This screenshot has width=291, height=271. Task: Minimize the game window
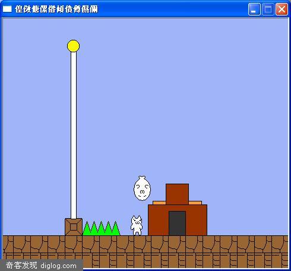point(254,9)
